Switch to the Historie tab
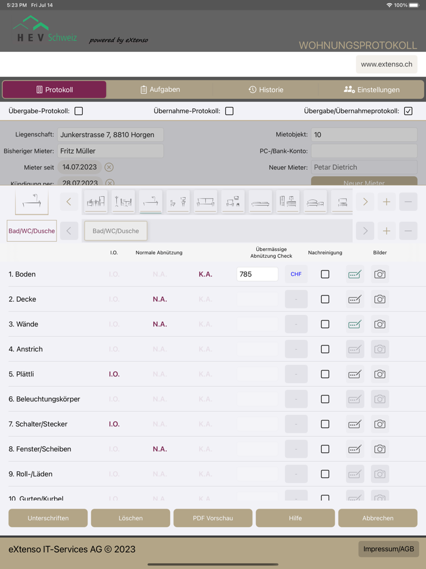 pyautogui.click(x=266, y=90)
